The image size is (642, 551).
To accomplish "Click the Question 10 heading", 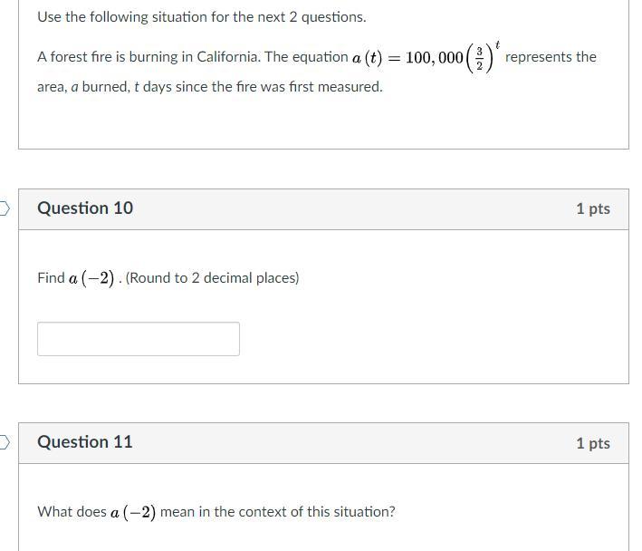I will (x=85, y=208).
